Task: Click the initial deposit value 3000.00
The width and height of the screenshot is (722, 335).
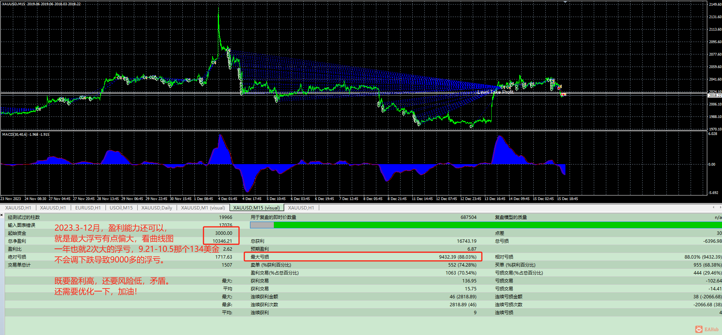Action: (x=224, y=233)
